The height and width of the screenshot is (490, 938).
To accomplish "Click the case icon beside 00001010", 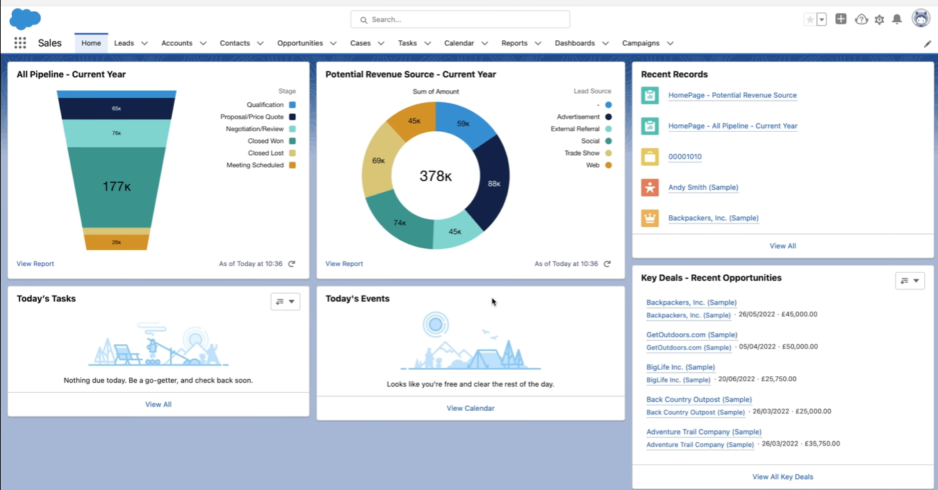I will coord(650,157).
